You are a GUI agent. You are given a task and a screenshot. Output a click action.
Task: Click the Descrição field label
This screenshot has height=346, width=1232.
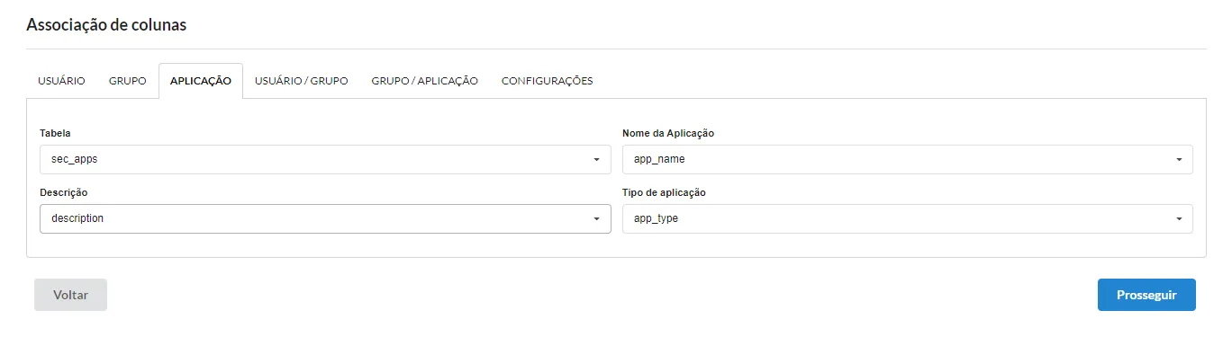click(x=64, y=192)
